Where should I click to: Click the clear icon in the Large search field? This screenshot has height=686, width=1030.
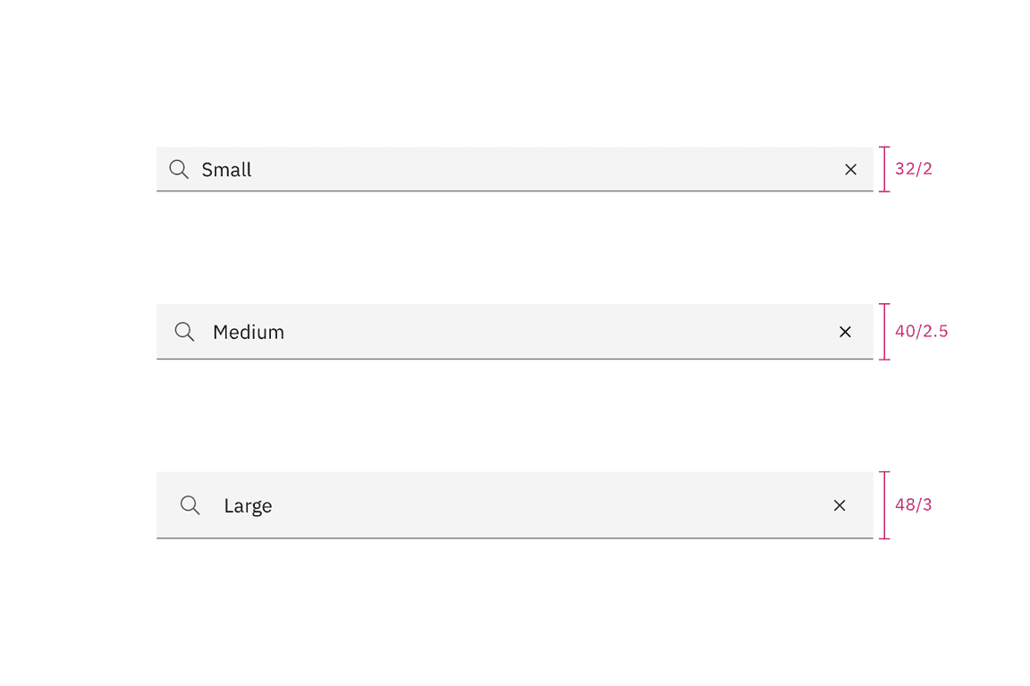pos(840,504)
